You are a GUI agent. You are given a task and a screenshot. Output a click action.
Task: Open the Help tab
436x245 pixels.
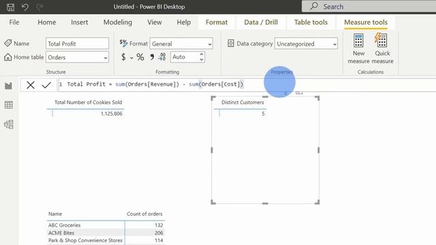pyautogui.click(x=184, y=22)
